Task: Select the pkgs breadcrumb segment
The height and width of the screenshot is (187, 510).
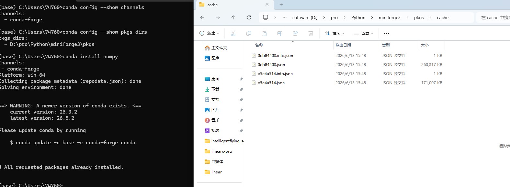Action: 419,17
